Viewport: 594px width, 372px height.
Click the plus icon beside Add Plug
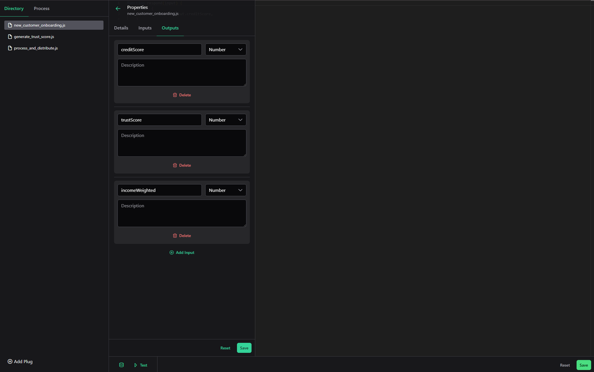[10, 362]
